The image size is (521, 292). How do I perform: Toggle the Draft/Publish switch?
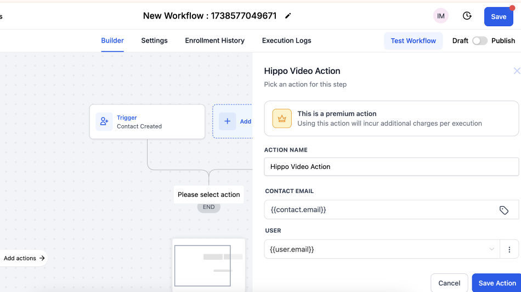pos(479,41)
